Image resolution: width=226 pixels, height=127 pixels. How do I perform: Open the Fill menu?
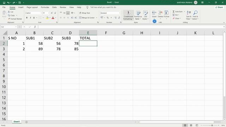pyautogui.click(x=176, y=15)
